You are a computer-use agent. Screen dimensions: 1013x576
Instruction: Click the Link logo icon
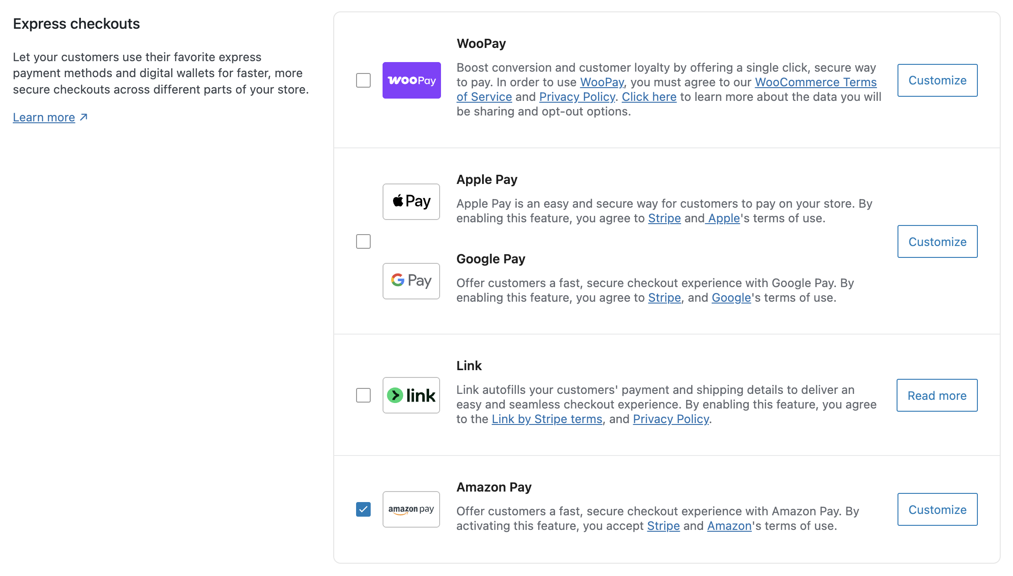[411, 395]
